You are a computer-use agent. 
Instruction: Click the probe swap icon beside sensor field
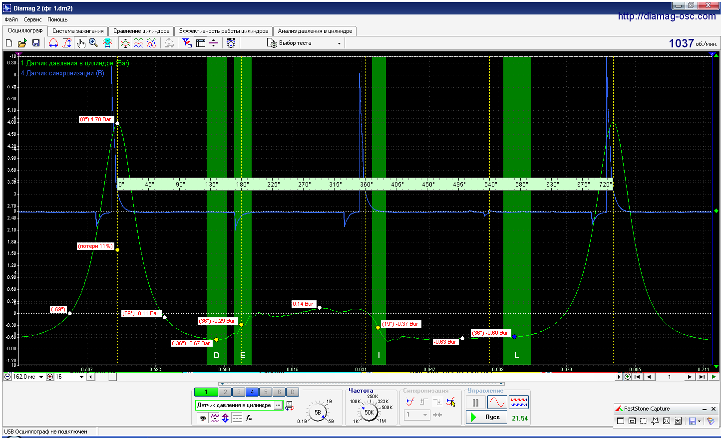[290, 406]
